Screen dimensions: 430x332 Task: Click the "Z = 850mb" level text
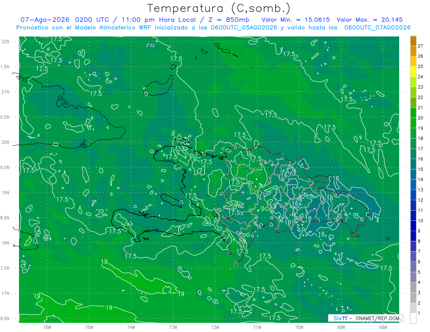[228, 20]
